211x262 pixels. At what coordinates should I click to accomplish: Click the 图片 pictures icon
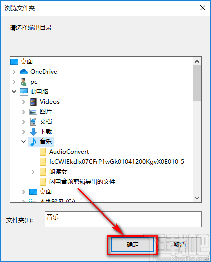click(x=33, y=112)
